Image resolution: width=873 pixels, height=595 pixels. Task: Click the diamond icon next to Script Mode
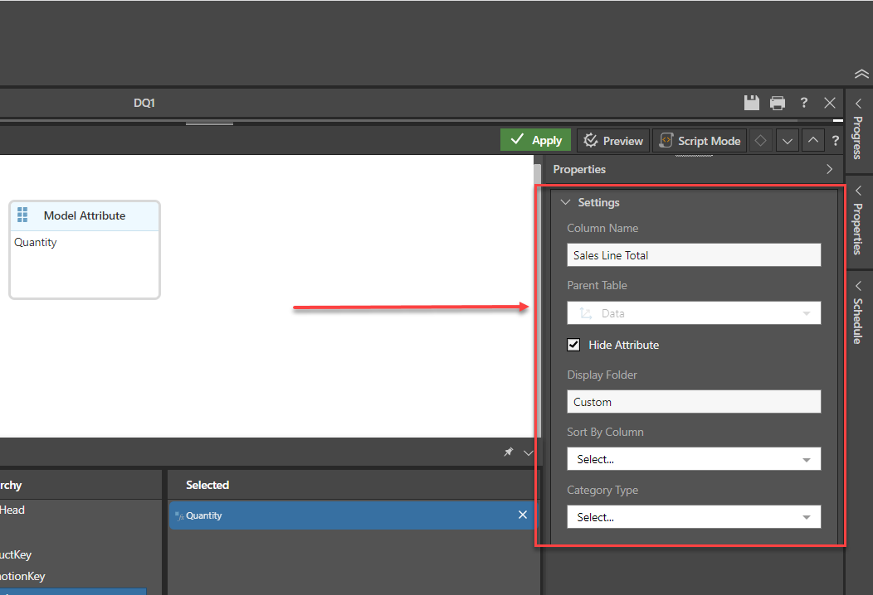[760, 141]
